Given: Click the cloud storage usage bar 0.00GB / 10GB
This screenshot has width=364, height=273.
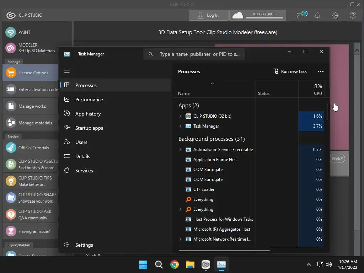Looking at the screenshot, I should click(264, 17).
